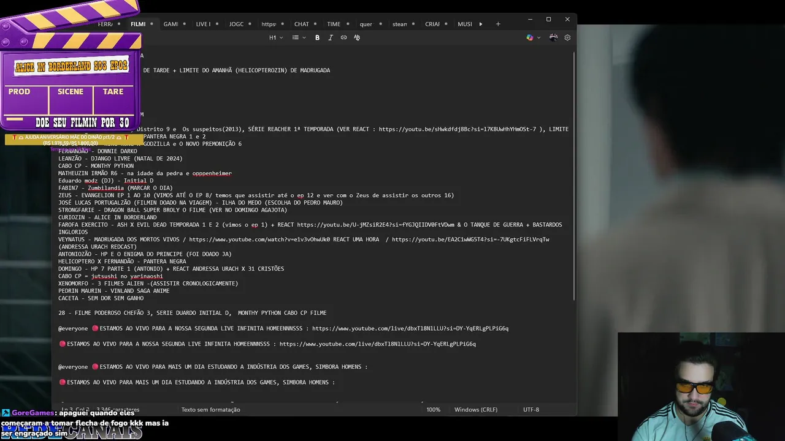Click the line 'CURIOZIN - ALICE IN BORDERLAND'
This screenshot has height=441, width=785.
click(107, 217)
